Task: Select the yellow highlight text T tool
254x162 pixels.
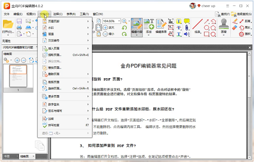Action: tap(179, 21)
